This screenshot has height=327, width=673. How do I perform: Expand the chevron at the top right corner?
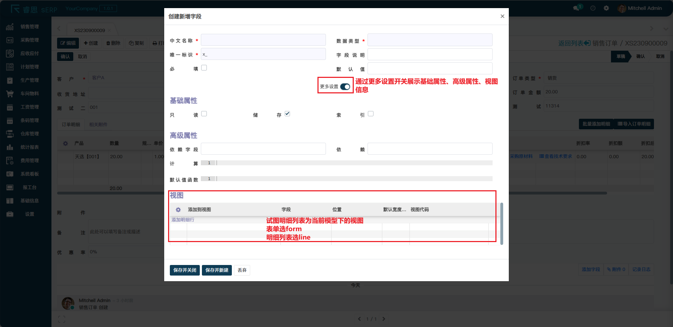pyautogui.click(x=665, y=29)
